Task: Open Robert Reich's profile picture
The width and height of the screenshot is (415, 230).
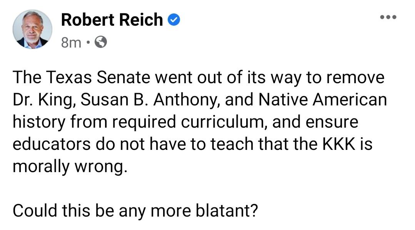Action: coord(32,30)
